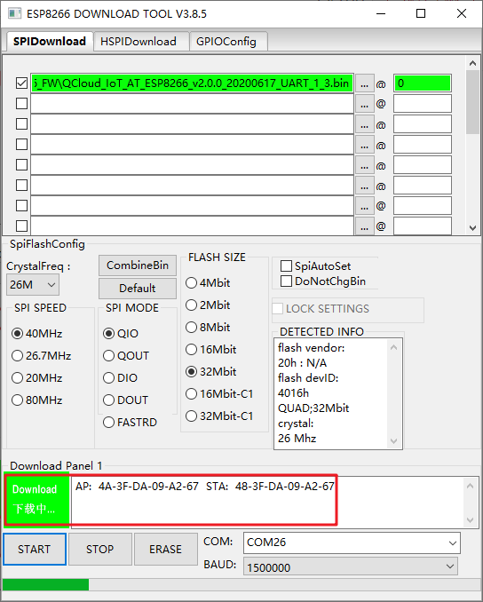Click the ESP8266 app icon in title bar
The width and height of the screenshot is (483, 602).
(14, 14)
